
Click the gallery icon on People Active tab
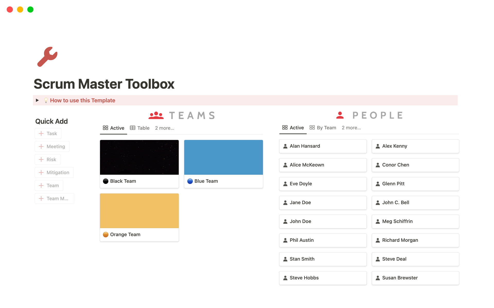(285, 128)
